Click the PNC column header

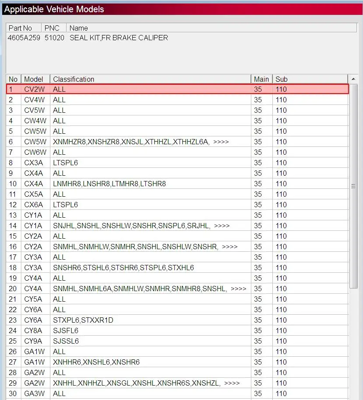54,28
